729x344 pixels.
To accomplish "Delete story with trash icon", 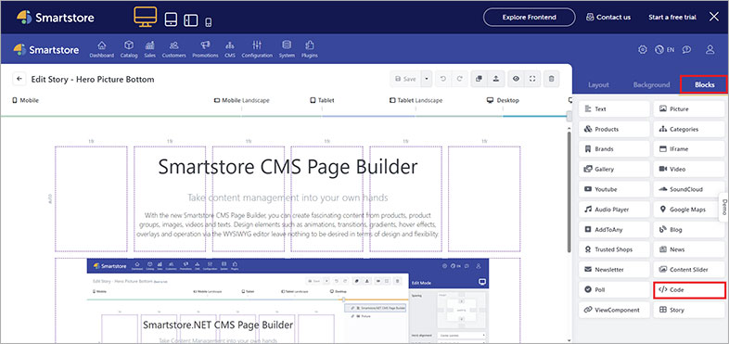I will click(x=552, y=79).
